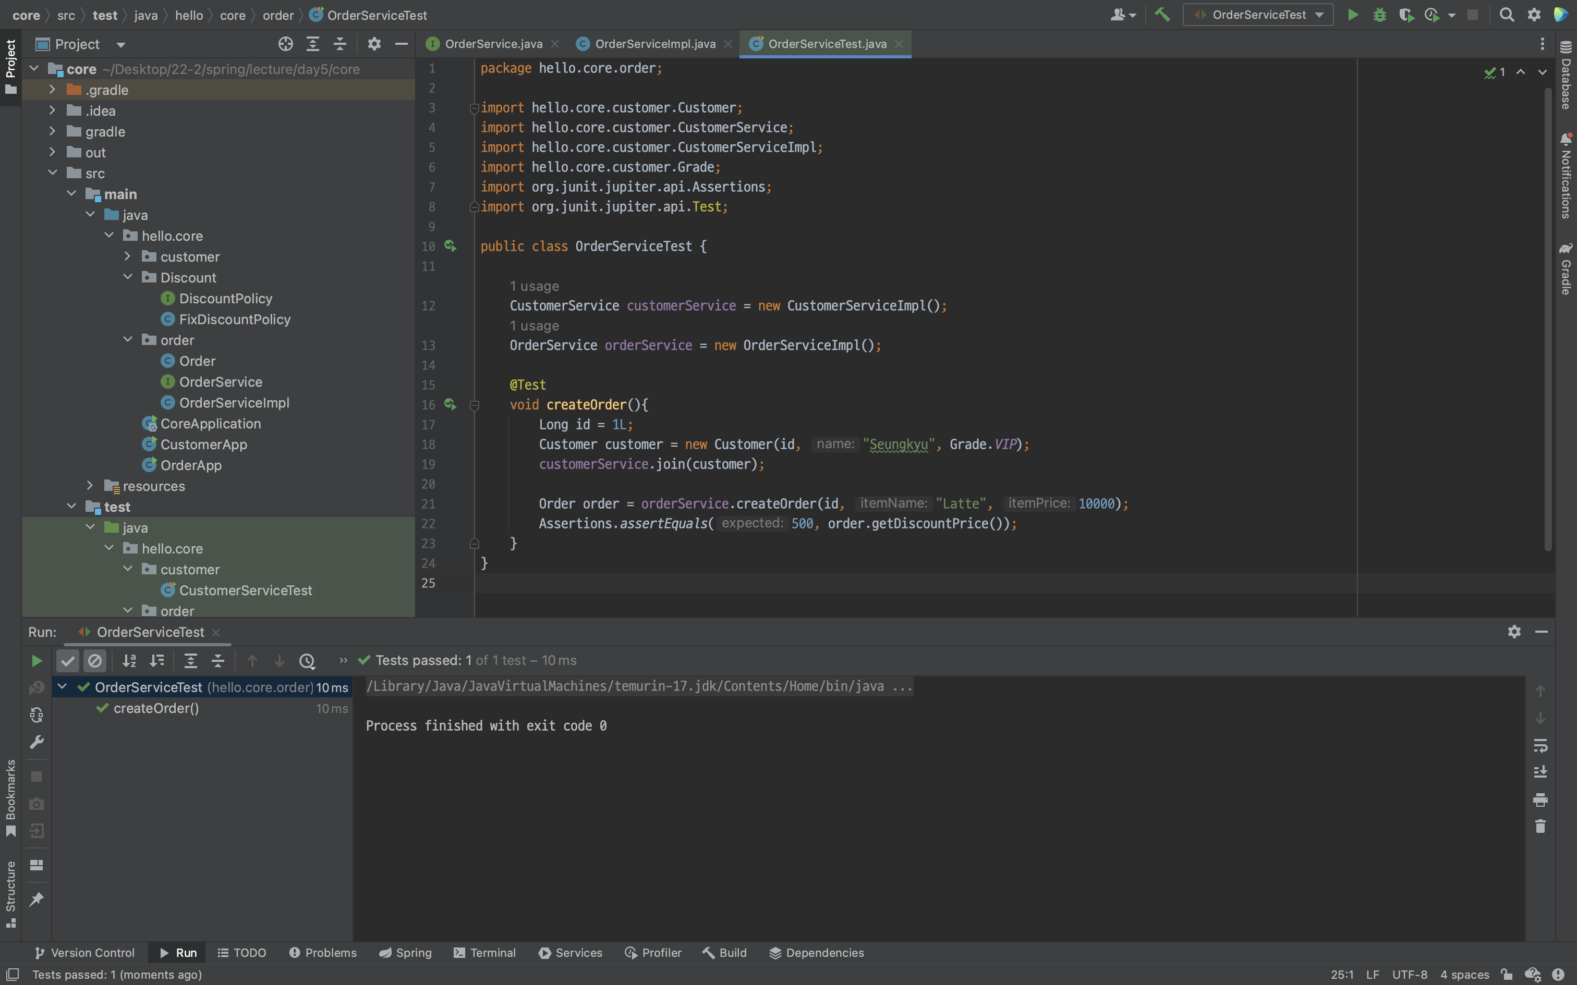Select FixDiscountPolicy in project tree
The height and width of the screenshot is (985, 1577).
pos(234,319)
